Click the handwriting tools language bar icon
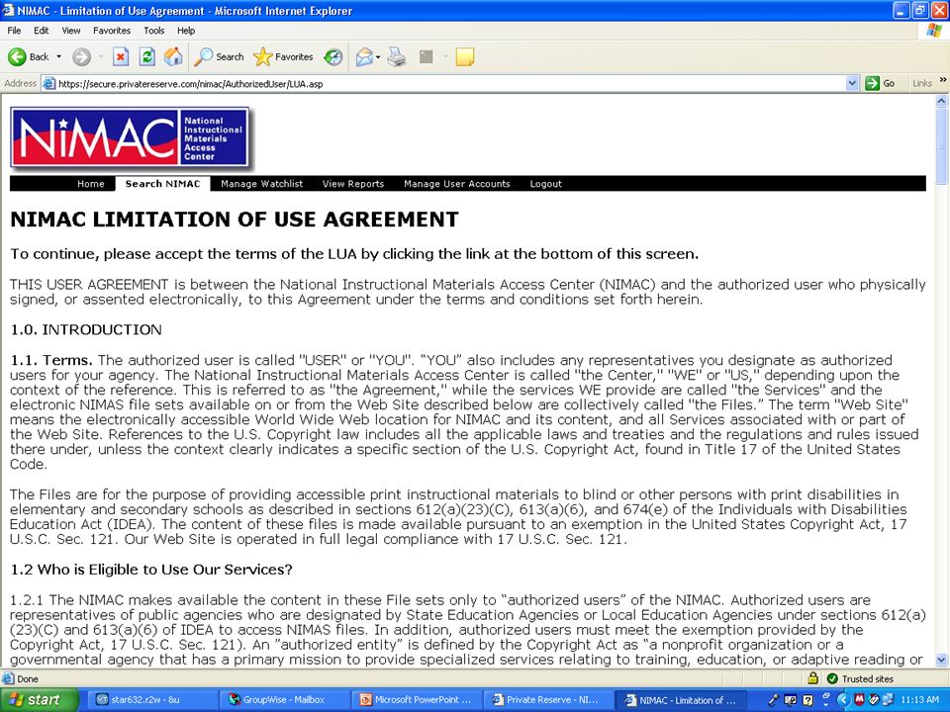The height and width of the screenshot is (712, 950). 791,700
